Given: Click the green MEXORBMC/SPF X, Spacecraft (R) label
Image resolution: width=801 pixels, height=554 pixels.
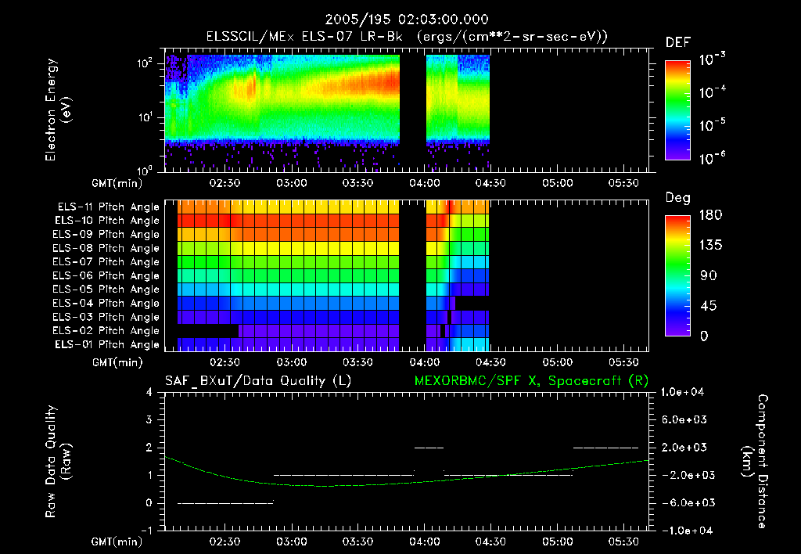Looking at the screenshot, I should click(x=531, y=381).
